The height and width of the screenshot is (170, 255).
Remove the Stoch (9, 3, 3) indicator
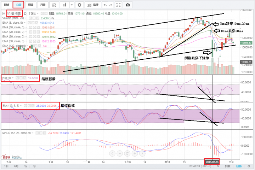(33, 106)
